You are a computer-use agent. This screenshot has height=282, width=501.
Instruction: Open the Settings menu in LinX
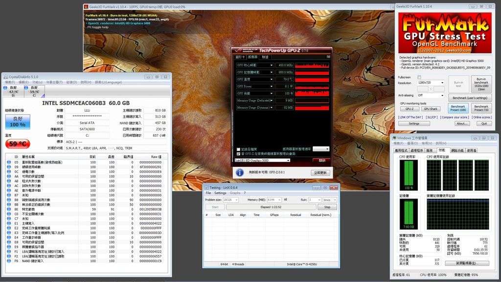tap(220, 193)
